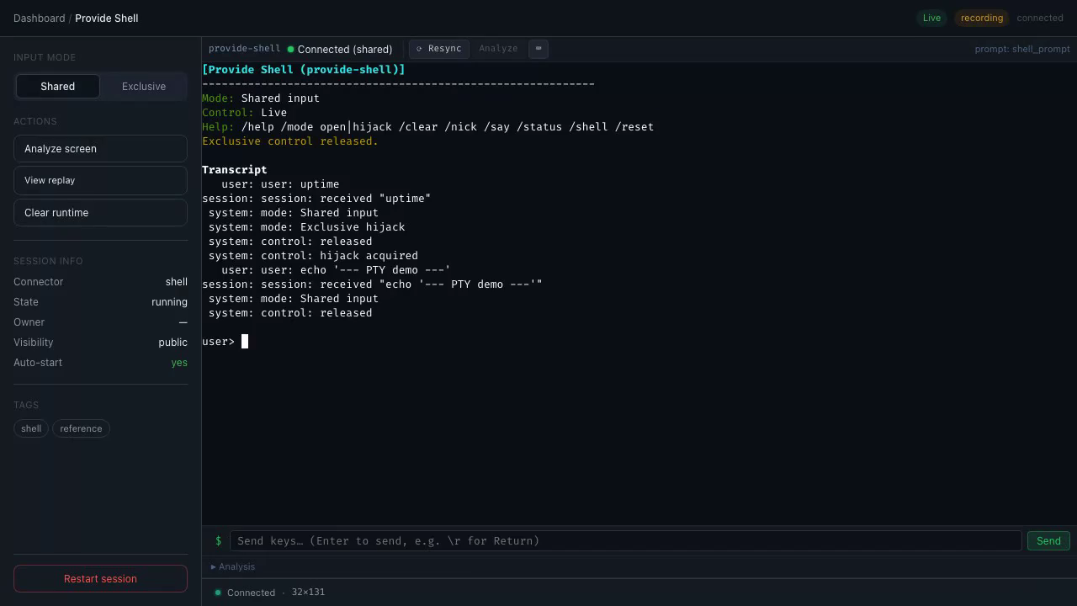The height and width of the screenshot is (606, 1077).
Task: Click the Resync button with refresh icon
Action: point(439,49)
